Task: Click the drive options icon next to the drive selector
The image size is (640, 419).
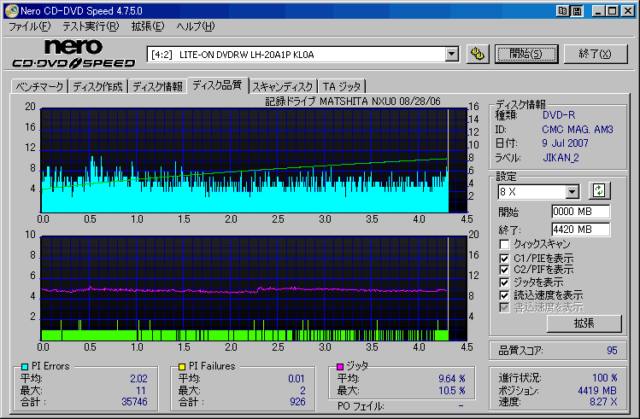Action: tap(478, 54)
